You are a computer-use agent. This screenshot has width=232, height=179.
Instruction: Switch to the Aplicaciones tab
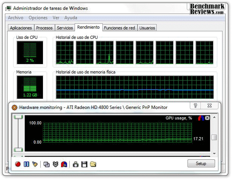point(21,28)
